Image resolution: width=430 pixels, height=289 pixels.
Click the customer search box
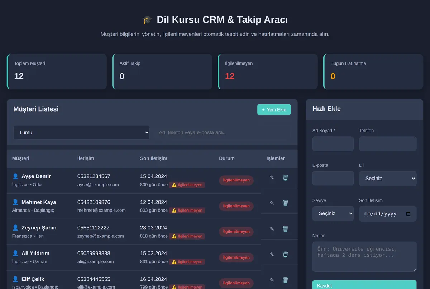click(222, 132)
